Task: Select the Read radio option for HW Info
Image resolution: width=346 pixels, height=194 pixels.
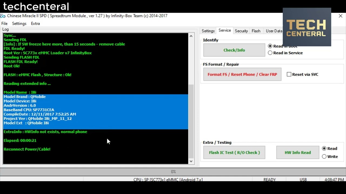Action: 324,148
